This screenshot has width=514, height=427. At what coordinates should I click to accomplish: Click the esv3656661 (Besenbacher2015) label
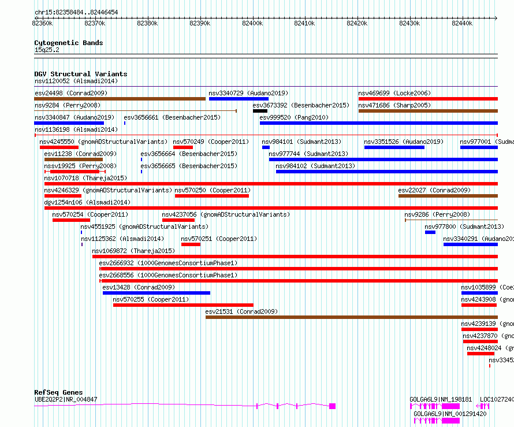172,117
